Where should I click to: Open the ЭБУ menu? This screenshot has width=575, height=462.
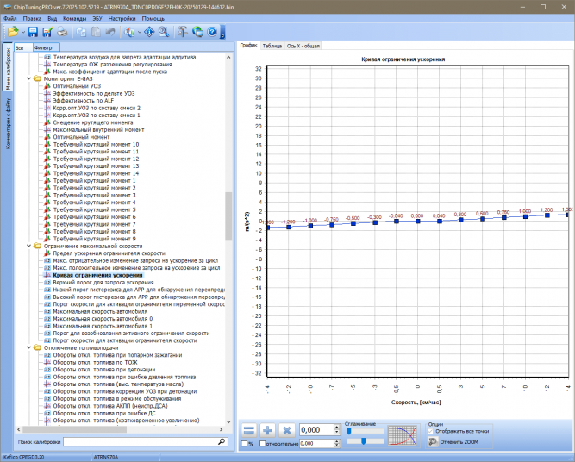click(97, 18)
